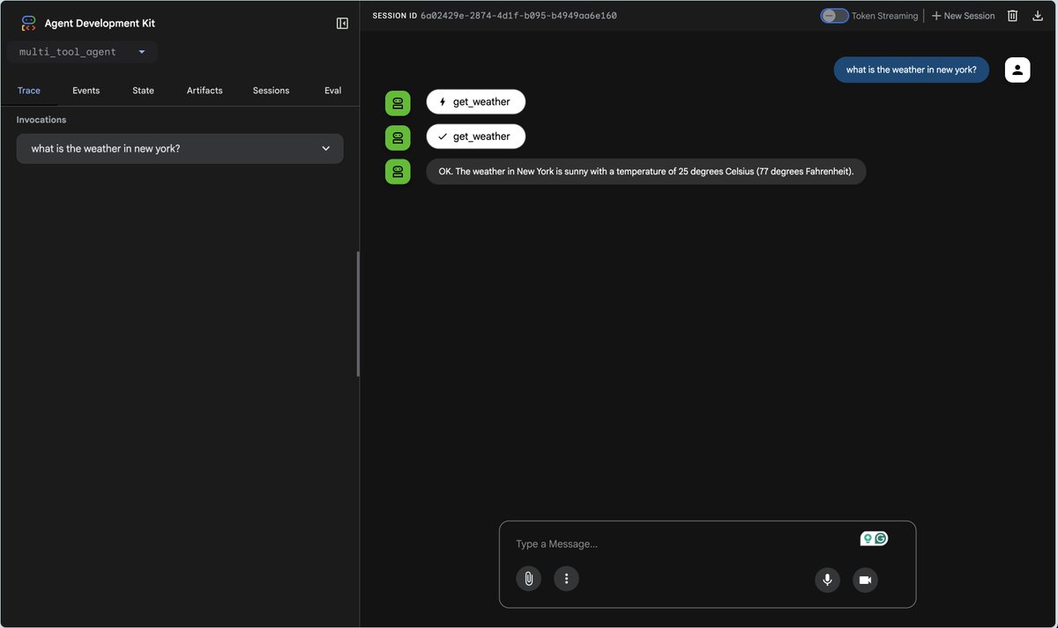Click the Invocations heading
Viewport: 1058px width, 628px height.
(x=41, y=120)
